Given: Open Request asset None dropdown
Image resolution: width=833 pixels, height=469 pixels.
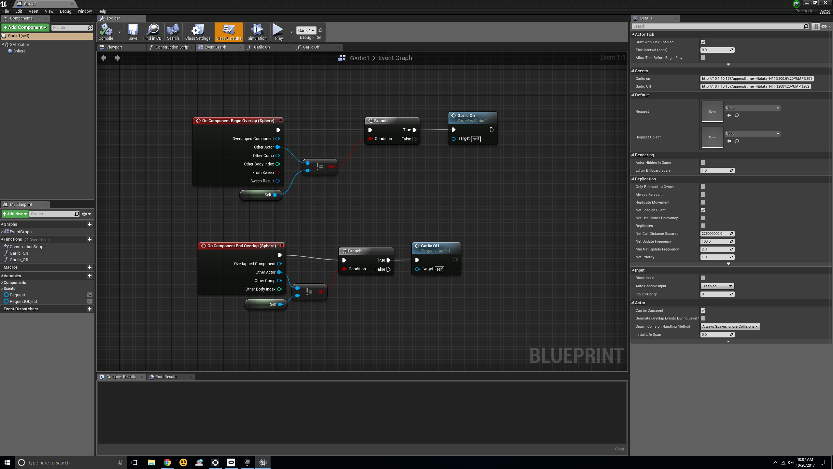Looking at the screenshot, I should coord(752,108).
